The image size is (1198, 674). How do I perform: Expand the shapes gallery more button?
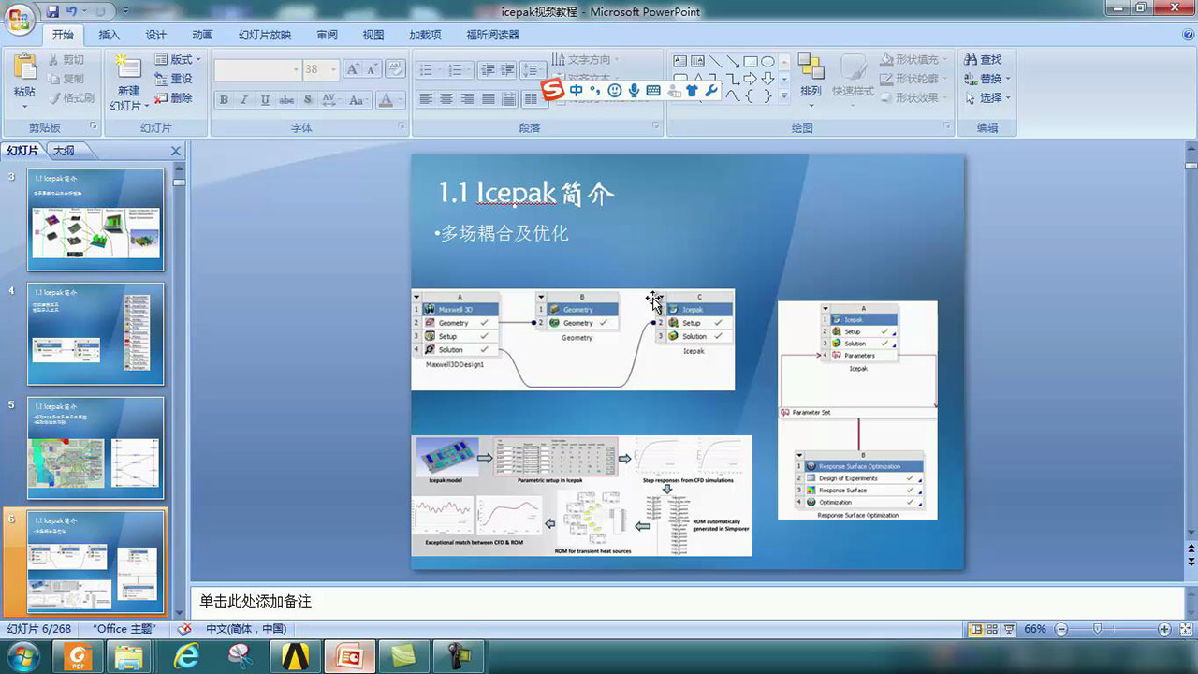point(783,95)
